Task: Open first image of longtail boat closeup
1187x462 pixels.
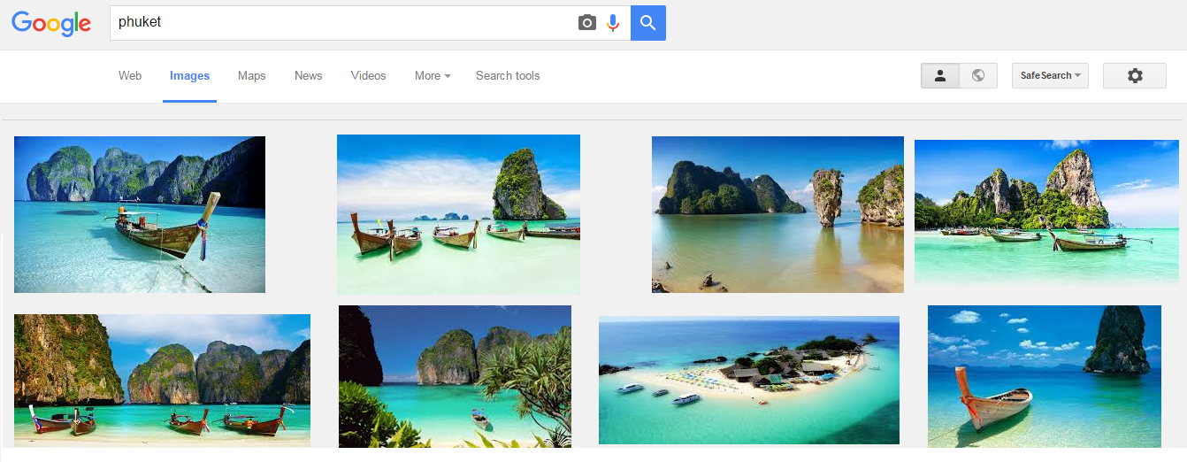Action: [x=140, y=214]
